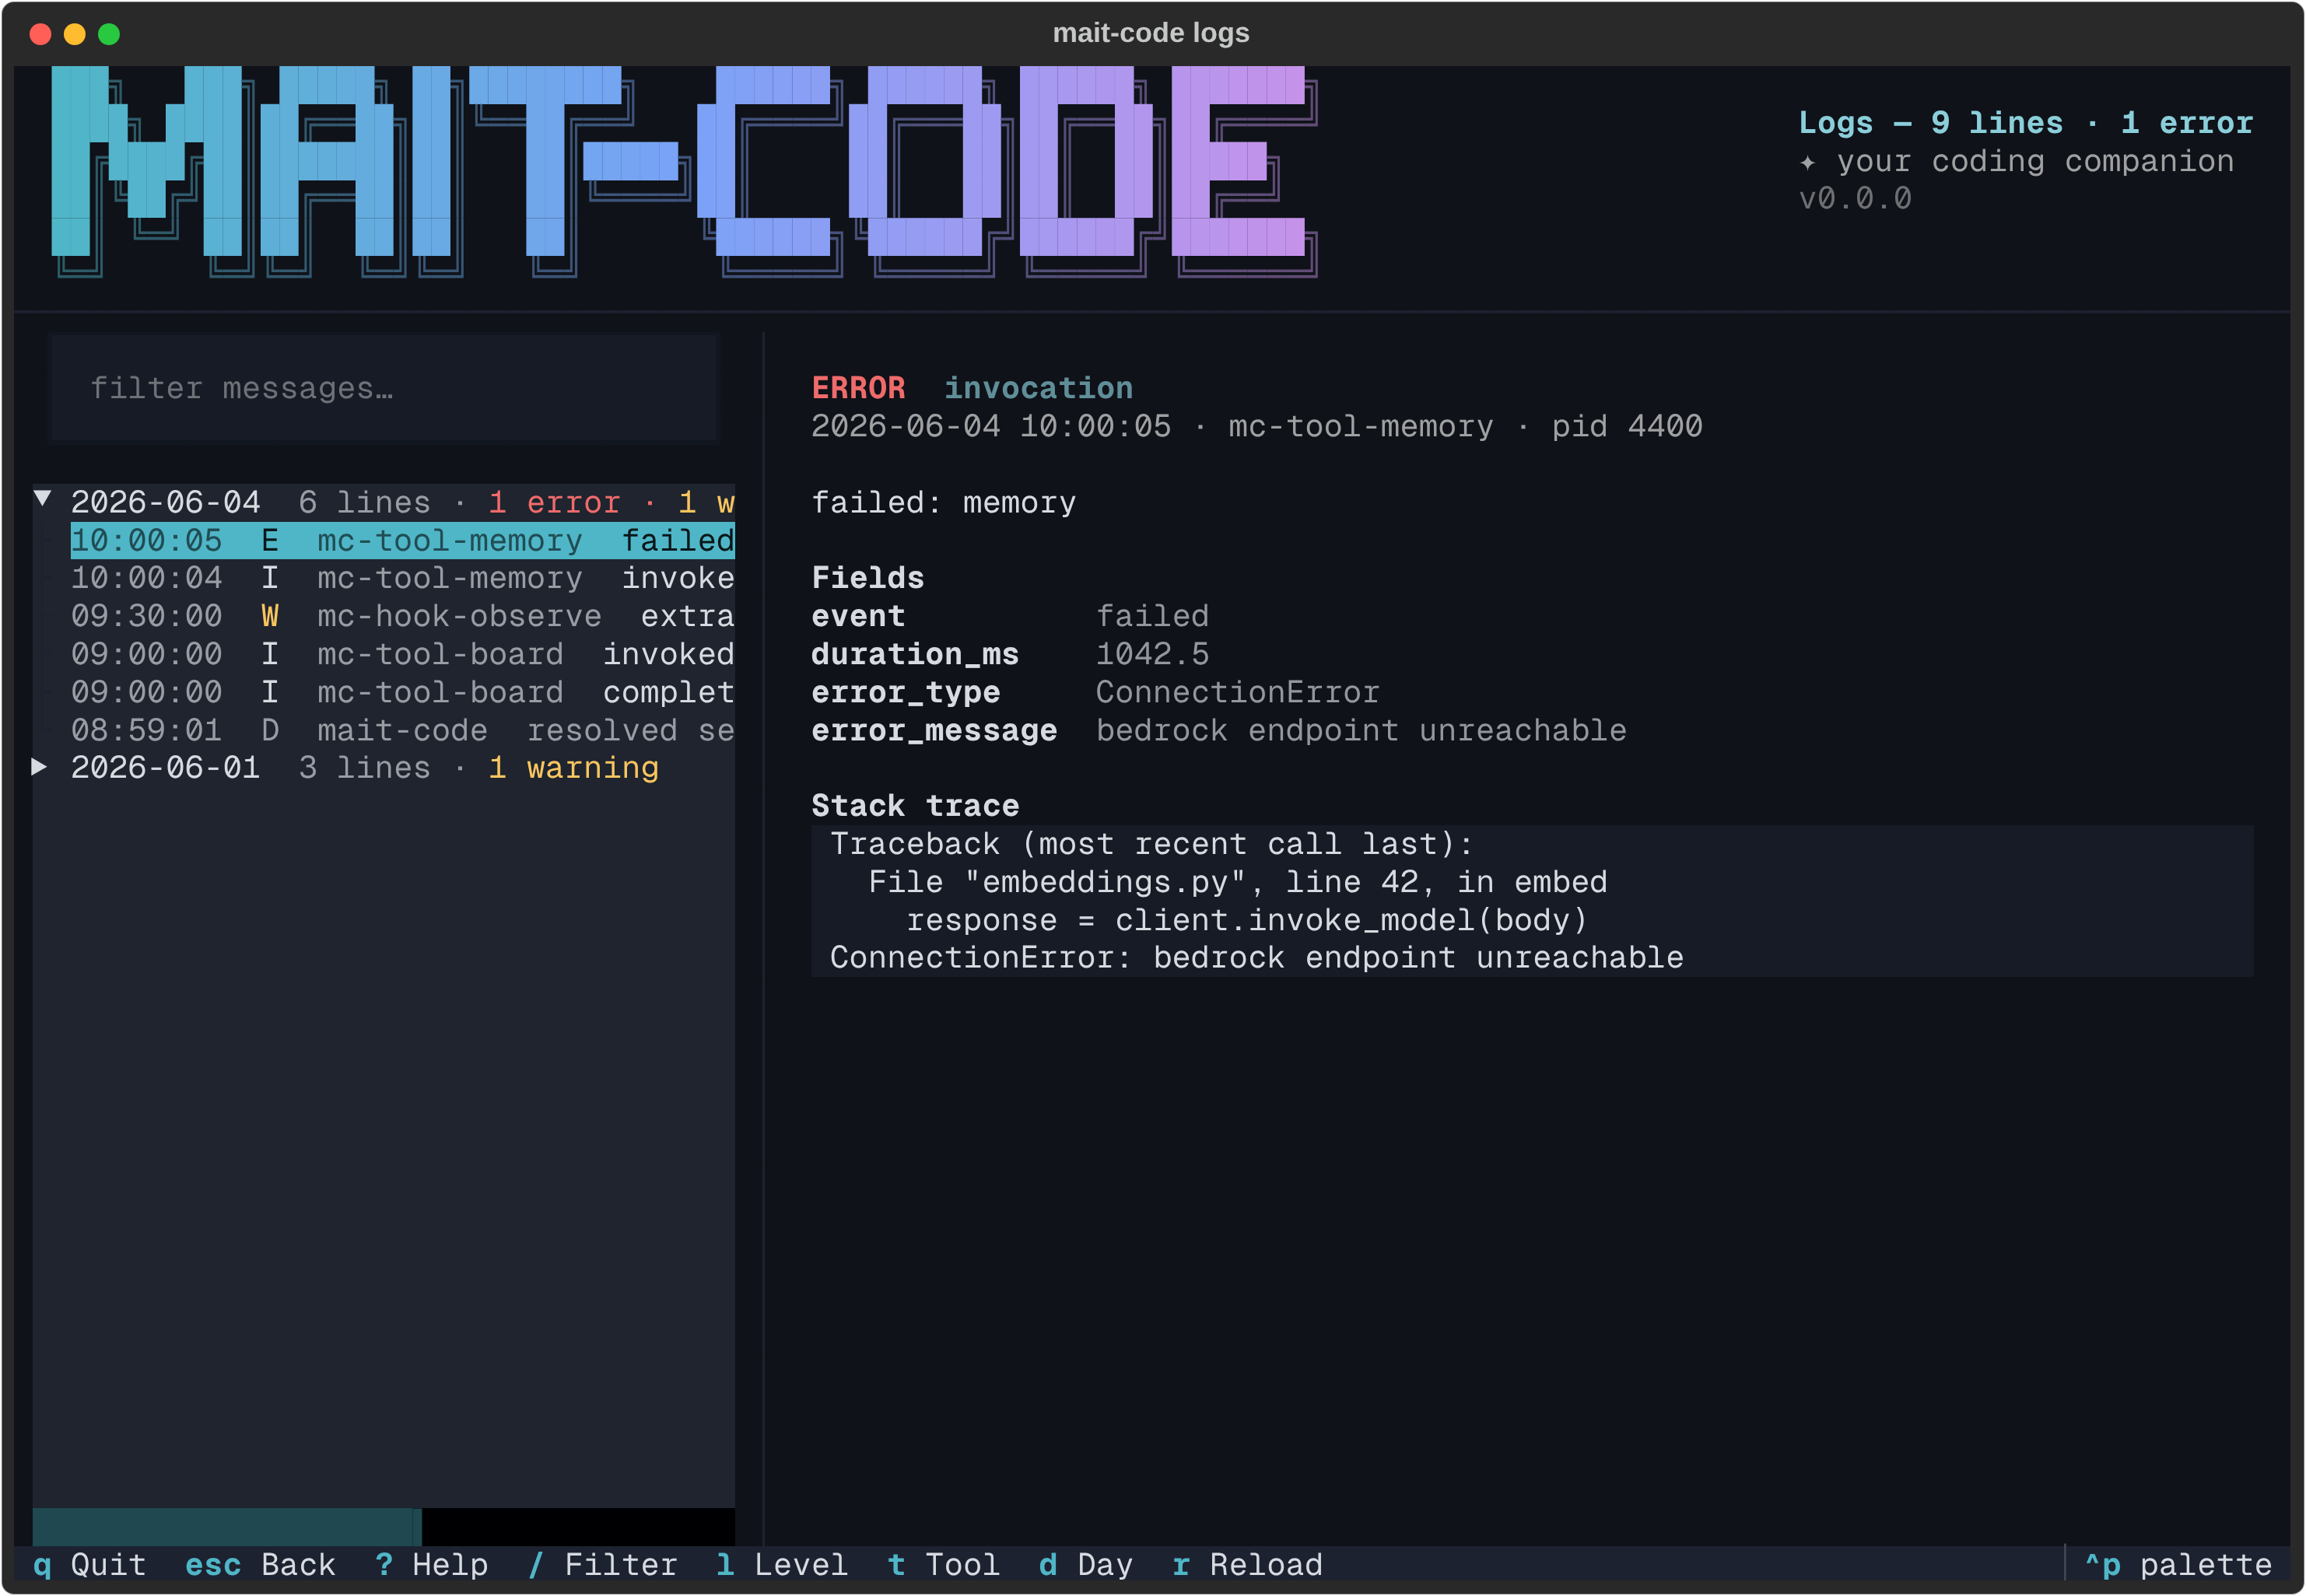This screenshot has width=2306, height=1596.
Task: Cycle the t Tool footer filter
Action: pyautogui.click(x=944, y=1565)
